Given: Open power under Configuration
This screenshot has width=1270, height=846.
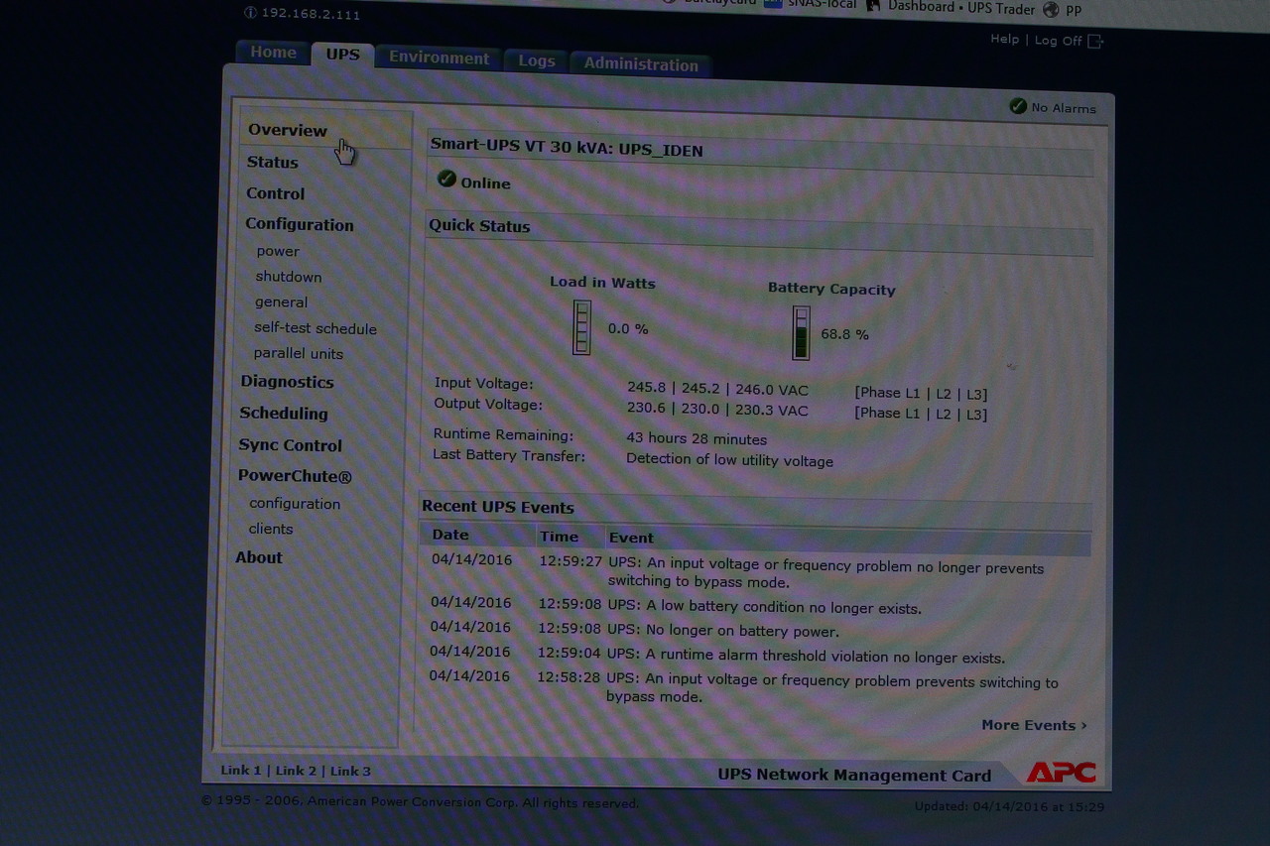Looking at the screenshot, I should coord(277,251).
